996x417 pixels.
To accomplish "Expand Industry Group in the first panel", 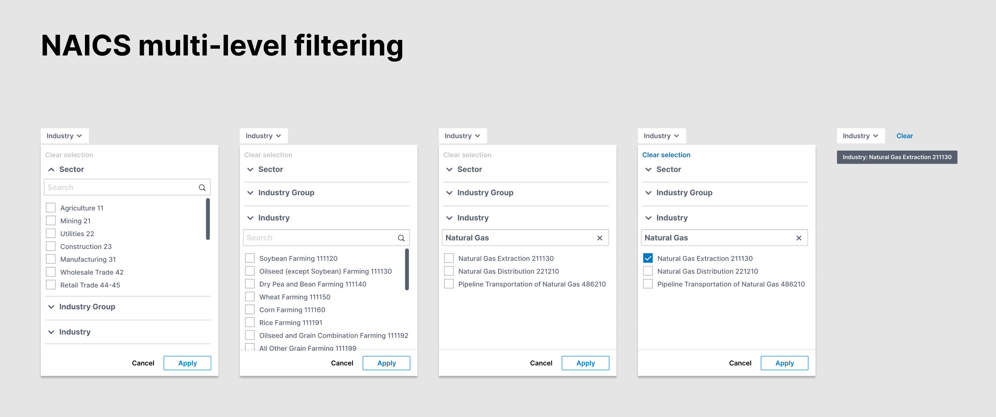I will point(51,307).
